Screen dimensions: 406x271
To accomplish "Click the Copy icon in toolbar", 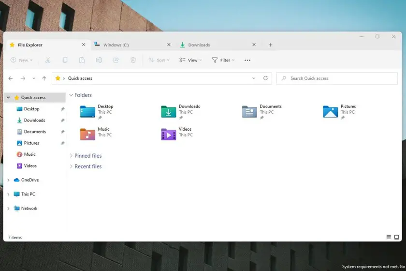I will [x=65, y=60].
